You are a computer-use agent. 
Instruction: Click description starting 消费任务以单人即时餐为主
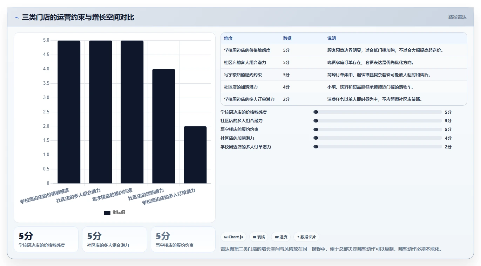tap(375, 99)
